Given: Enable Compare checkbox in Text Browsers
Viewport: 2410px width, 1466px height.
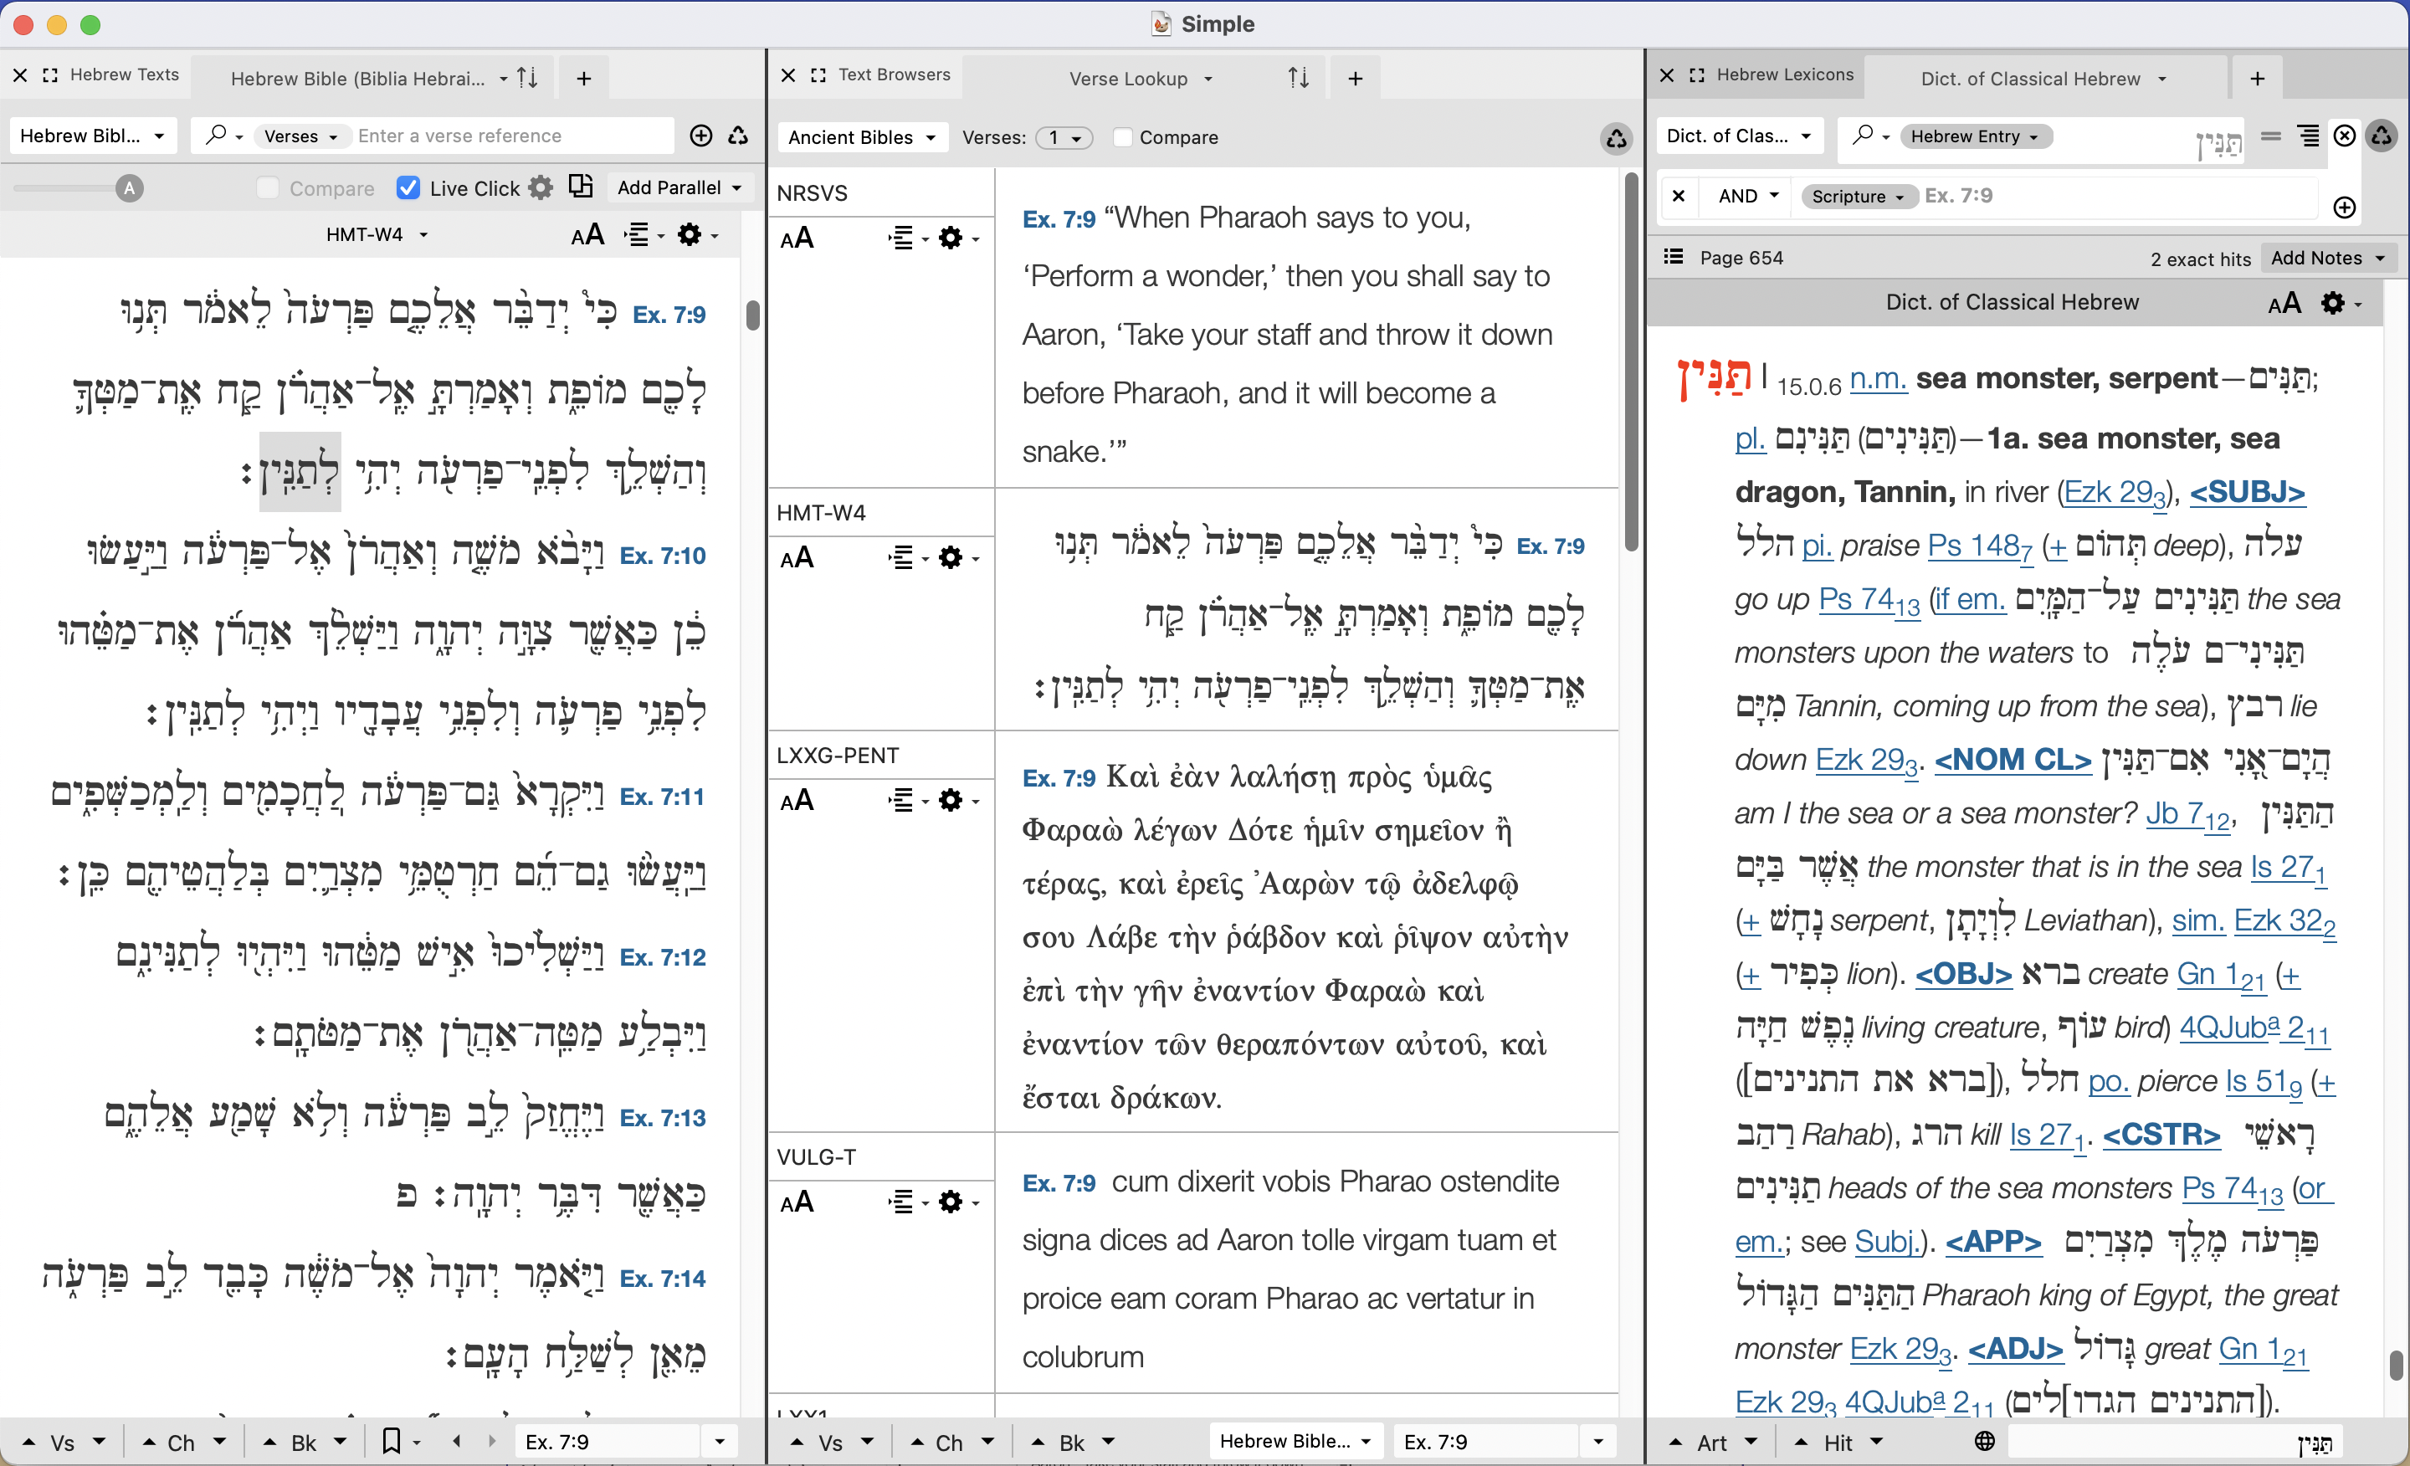Looking at the screenshot, I should pos(1123,138).
